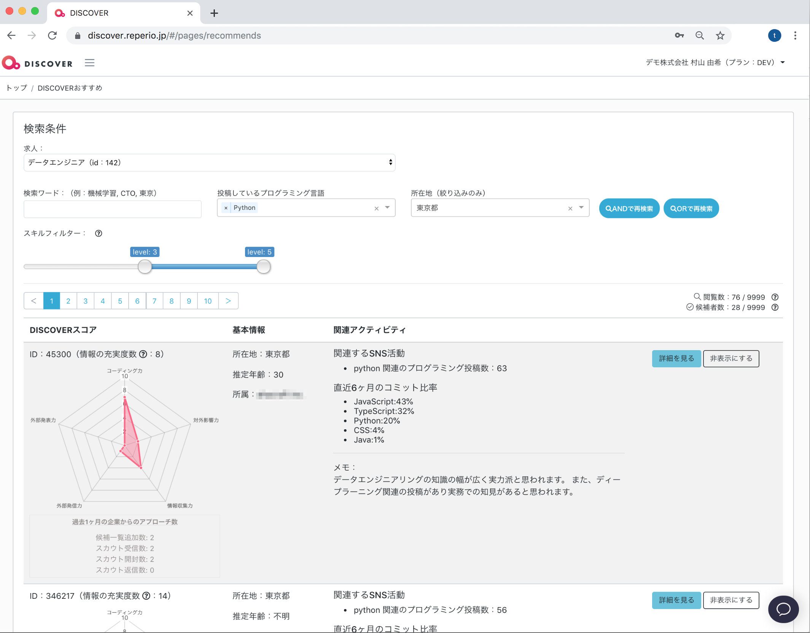Click the help icon beside 候補者数
Screen dimensions: 810x633
pyautogui.click(x=775, y=308)
